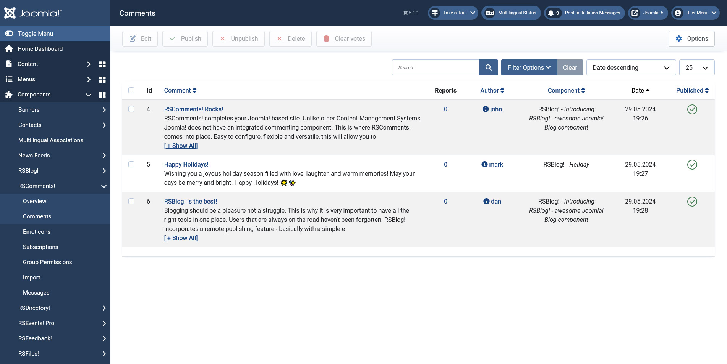Viewport: 727px width, 364px height.
Task: Click the Clear filter button
Action: tap(570, 67)
